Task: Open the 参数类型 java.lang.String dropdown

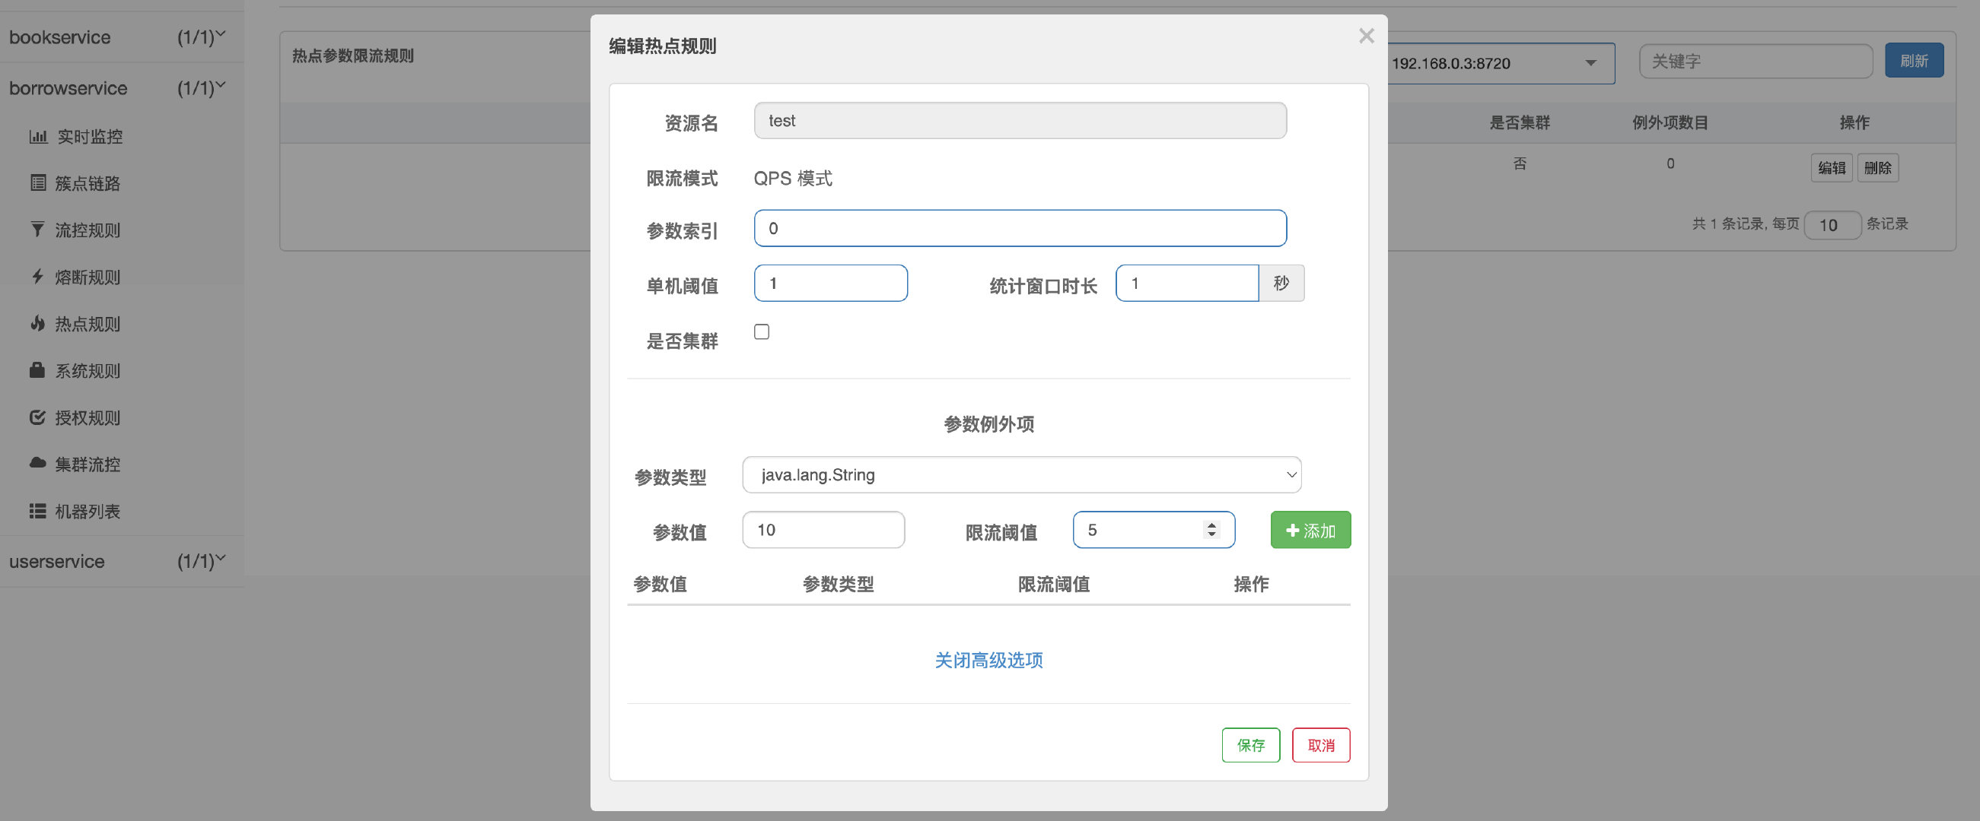Action: coord(1020,474)
